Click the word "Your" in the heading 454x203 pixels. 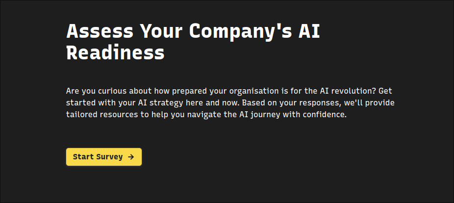click(x=161, y=31)
